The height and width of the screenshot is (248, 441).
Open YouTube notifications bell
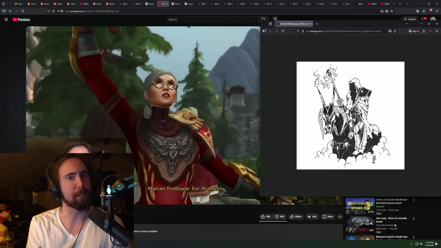pos(424,19)
